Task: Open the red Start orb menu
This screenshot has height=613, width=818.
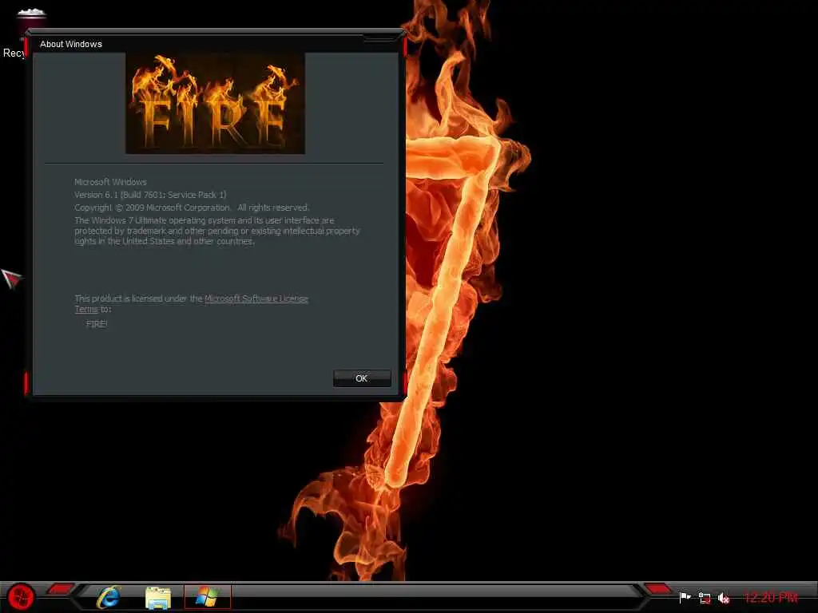Action: click(22, 597)
